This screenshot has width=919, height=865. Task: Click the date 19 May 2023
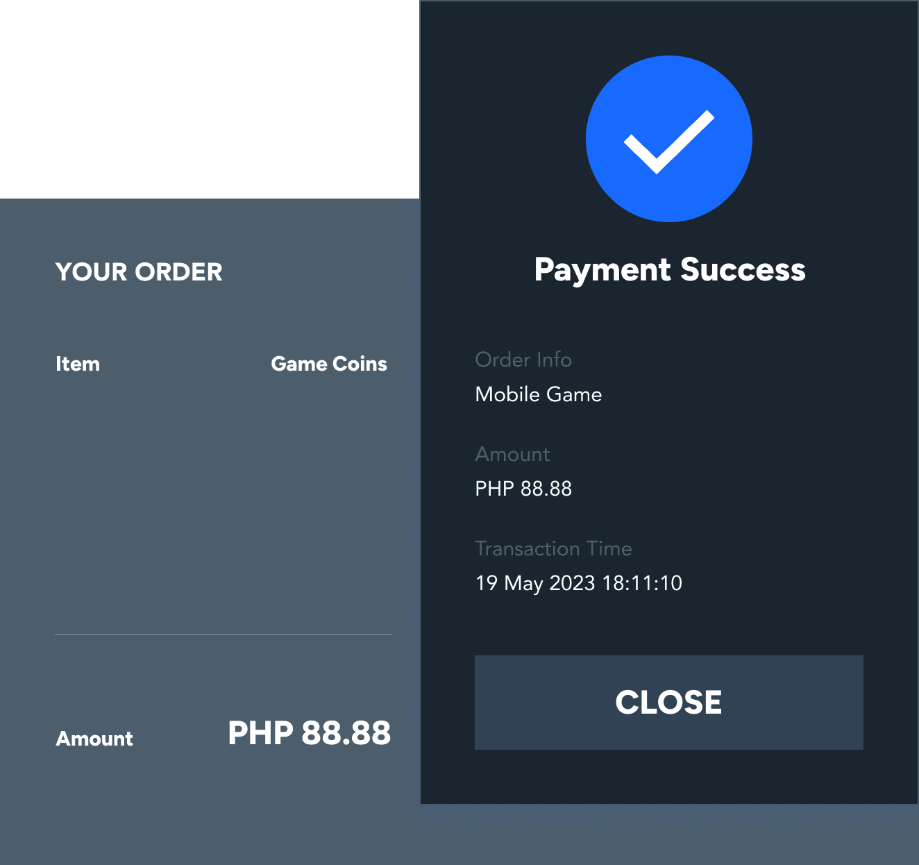pyautogui.click(x=535, y=583)
